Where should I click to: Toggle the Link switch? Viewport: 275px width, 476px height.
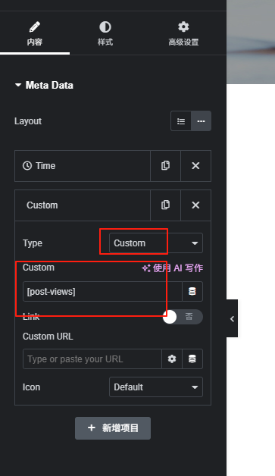point(183,317)
